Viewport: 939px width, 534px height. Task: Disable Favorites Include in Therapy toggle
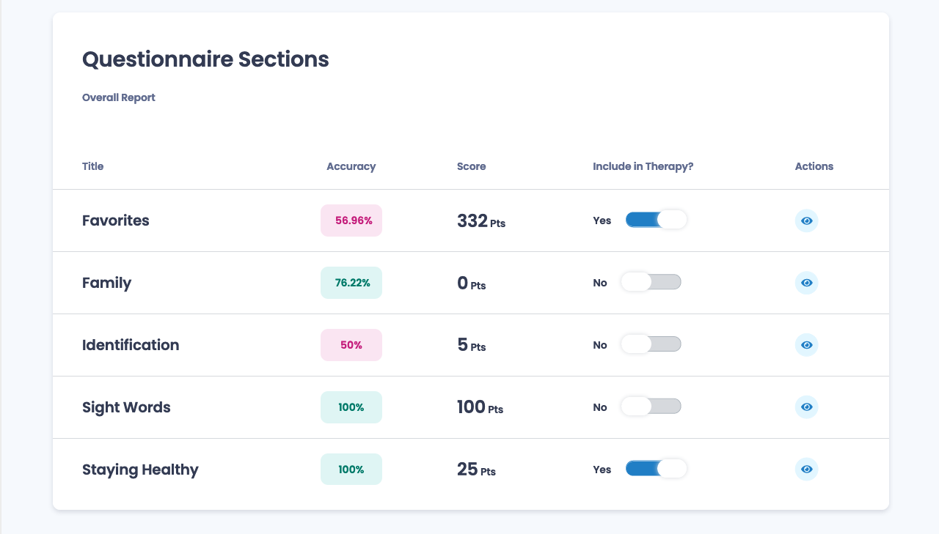tap(656, 220)
